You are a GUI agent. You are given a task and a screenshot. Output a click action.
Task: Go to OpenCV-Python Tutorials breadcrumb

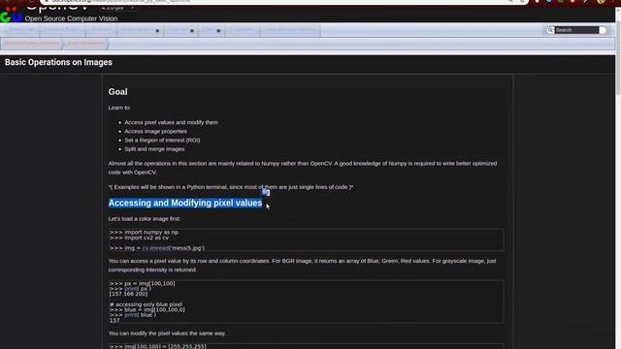(32, 44)
